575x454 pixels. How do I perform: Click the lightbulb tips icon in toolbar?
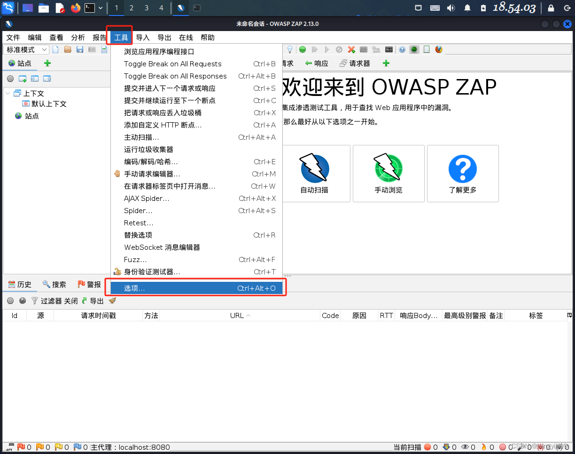coord(290,49)
